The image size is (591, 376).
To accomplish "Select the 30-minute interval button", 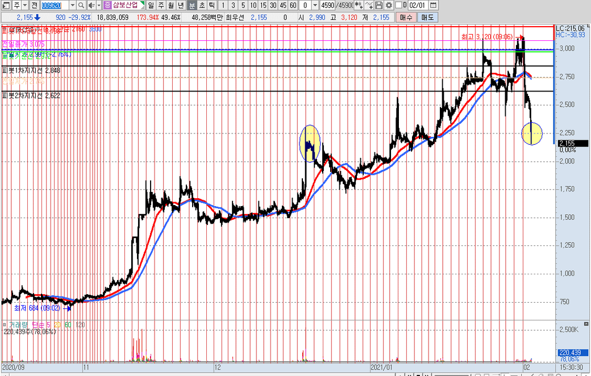I will [273, 5].
